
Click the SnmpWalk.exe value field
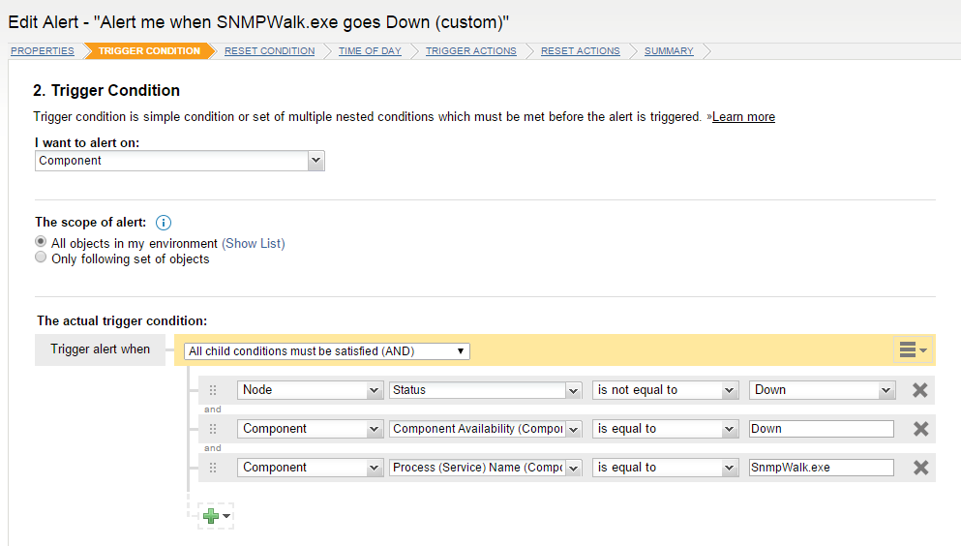822,468
